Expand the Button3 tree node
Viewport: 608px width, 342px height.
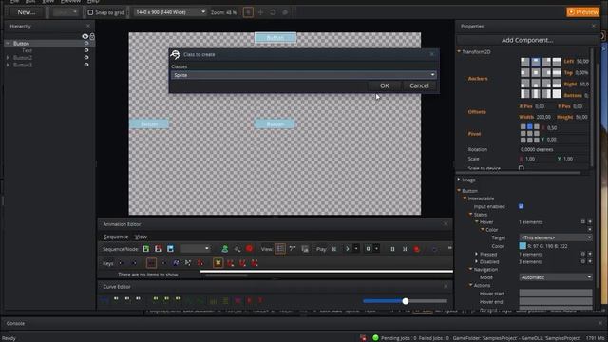8,65
